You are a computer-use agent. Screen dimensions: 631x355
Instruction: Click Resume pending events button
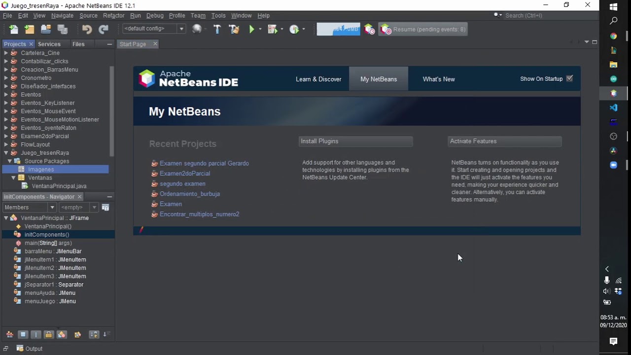(x=423, y=29)
